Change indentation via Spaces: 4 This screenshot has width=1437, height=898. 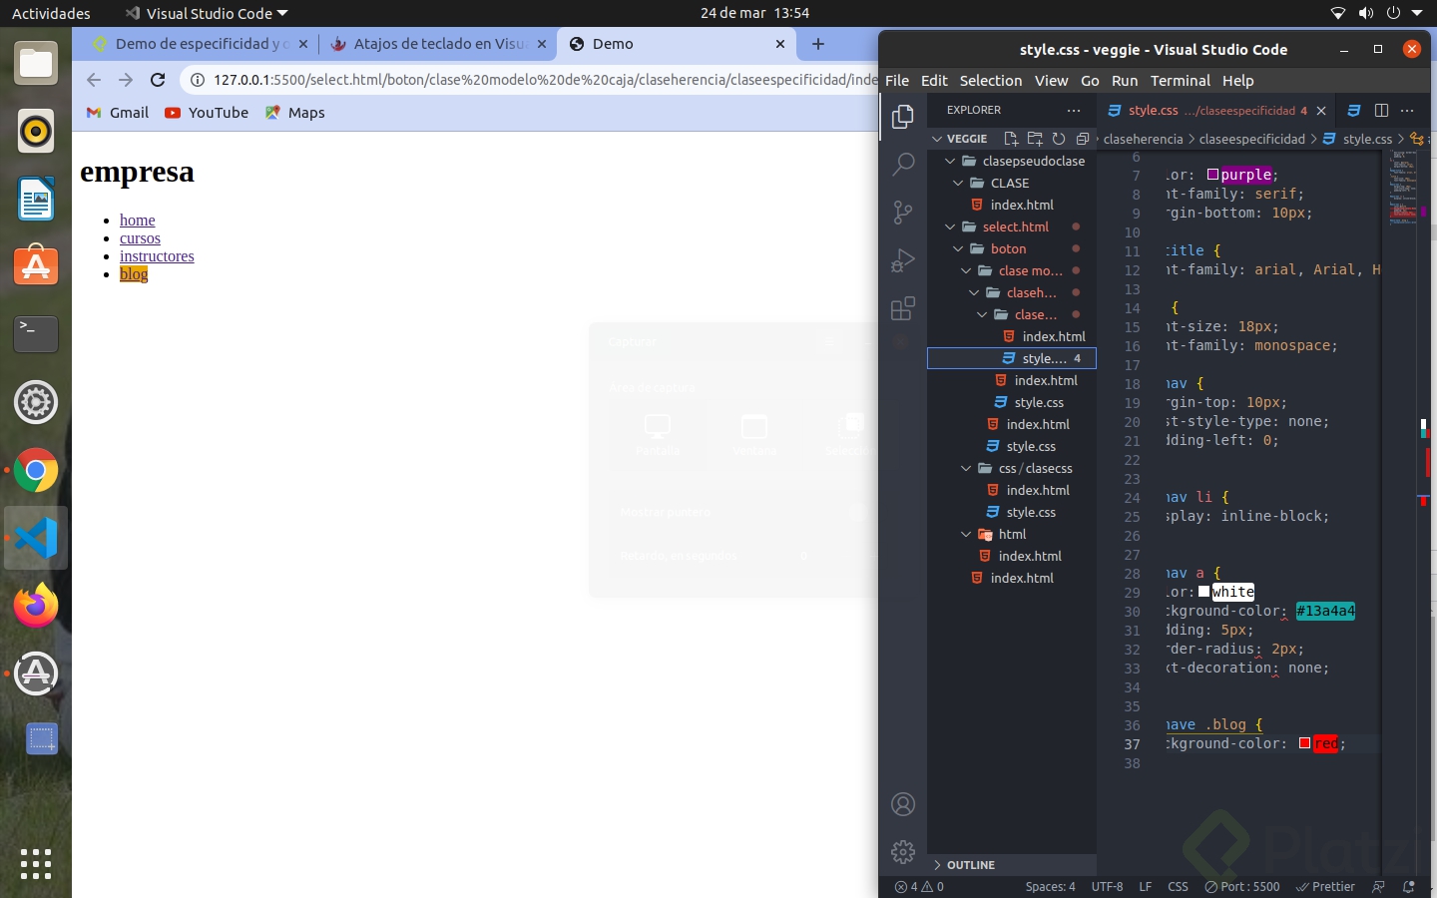coord(1050,886)
